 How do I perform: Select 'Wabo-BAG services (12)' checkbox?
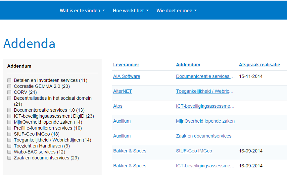pyautogui.click(x=9, y=152)
